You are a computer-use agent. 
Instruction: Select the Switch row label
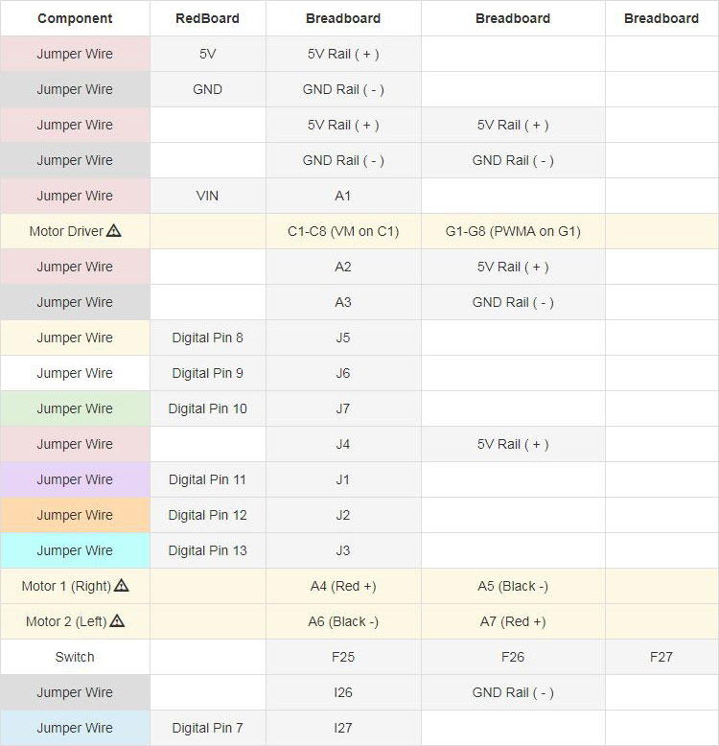click(x=75, y=657)
